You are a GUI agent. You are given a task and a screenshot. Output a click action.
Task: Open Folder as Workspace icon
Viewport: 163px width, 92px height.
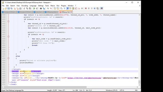pyautogui.click(x=79, y=8)
